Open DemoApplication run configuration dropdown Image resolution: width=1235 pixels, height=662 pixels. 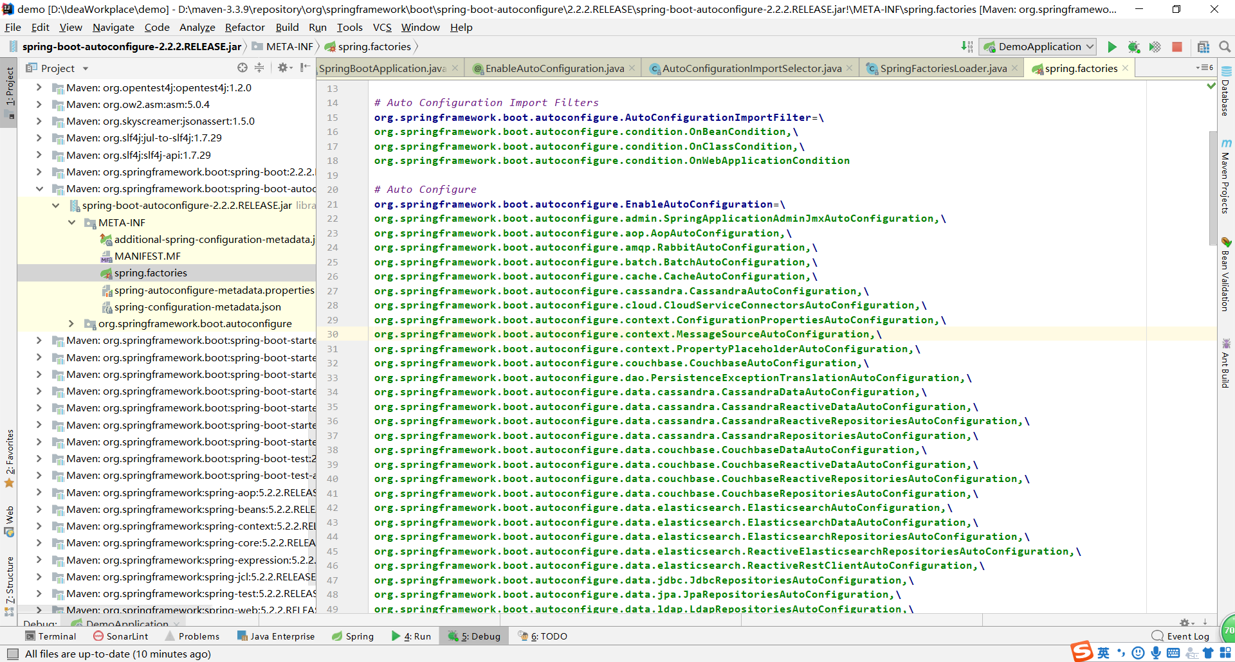point(1038,47)
